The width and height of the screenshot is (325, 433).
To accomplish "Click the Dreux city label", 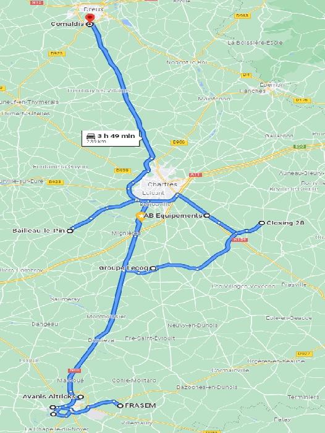I will [94, 9].
